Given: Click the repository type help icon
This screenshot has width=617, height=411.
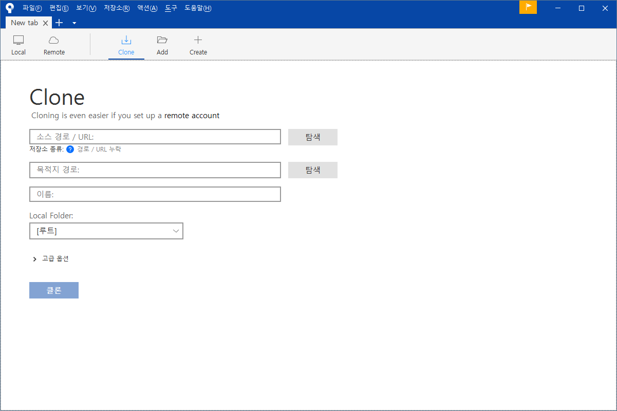Looking at the screenshot, I should click(70, 150).
